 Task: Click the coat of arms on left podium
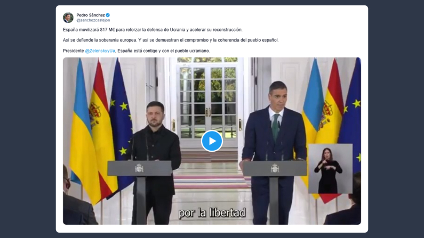139,168
